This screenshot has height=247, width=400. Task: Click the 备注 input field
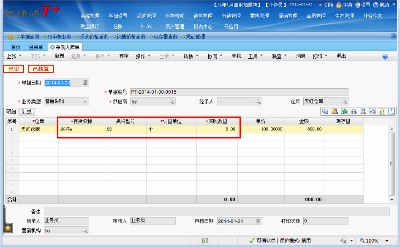pos(217,212)
